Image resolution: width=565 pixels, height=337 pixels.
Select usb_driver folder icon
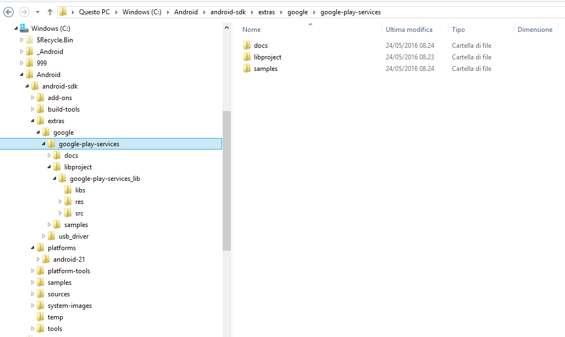52,236
